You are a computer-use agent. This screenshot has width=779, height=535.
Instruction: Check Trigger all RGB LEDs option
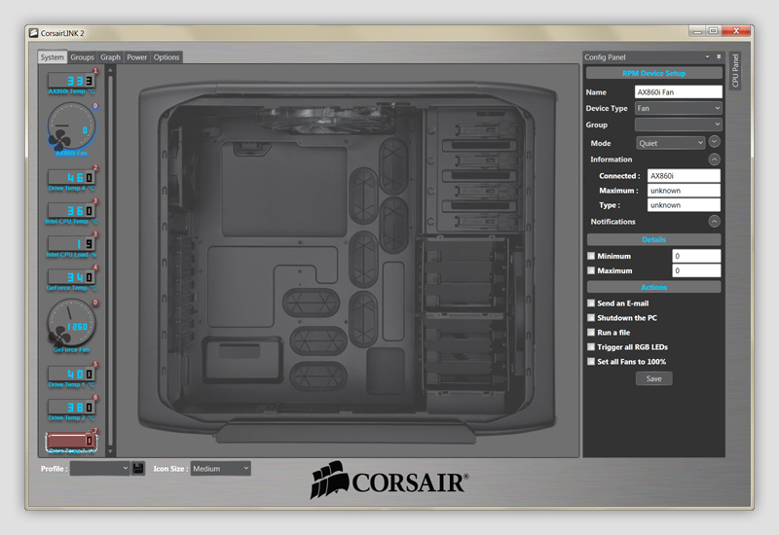point(591,347)
